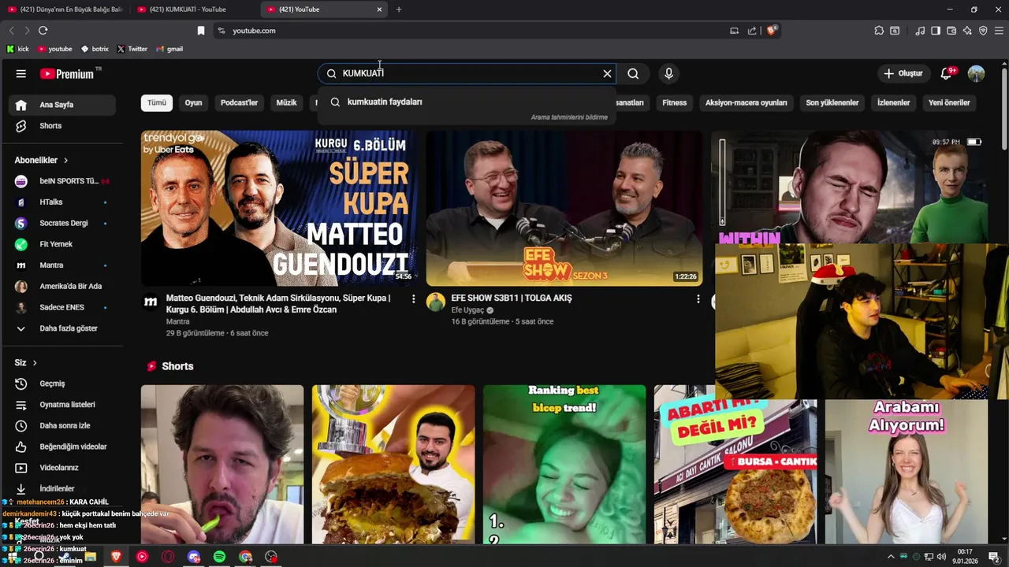Screen dimensions: 1009x567
Task: Open a new browser tab
Action: pyautogui.click(x=399, y=9)
